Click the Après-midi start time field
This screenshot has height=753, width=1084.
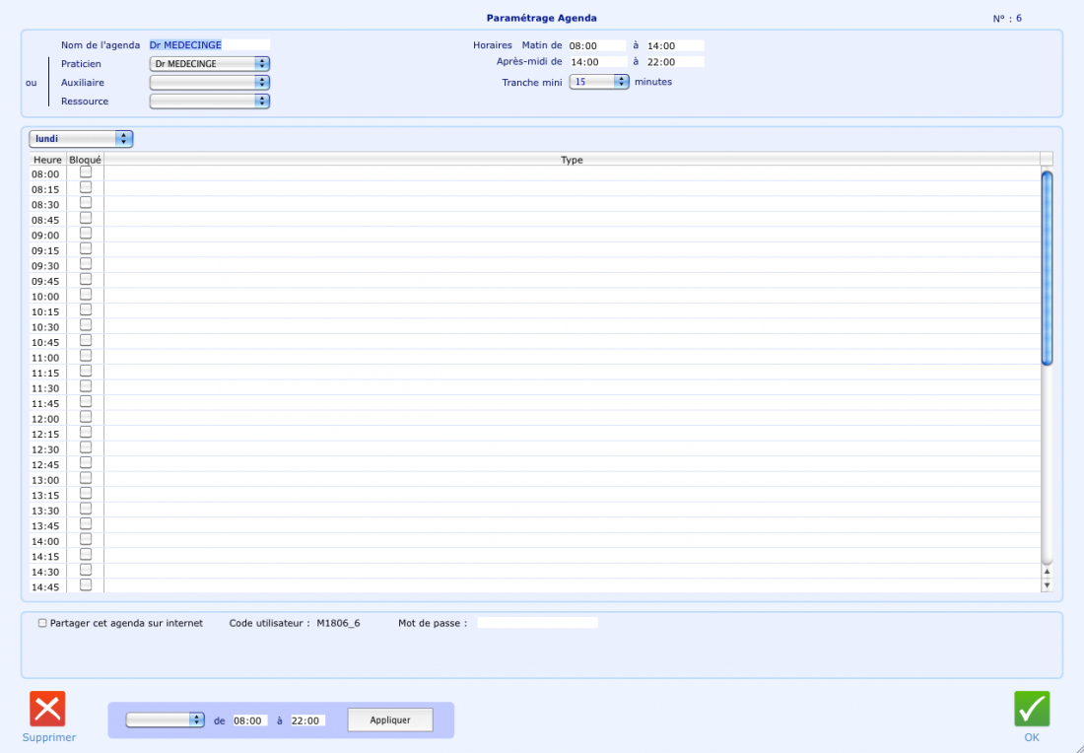pyautogui.click(x=597, y=61)
